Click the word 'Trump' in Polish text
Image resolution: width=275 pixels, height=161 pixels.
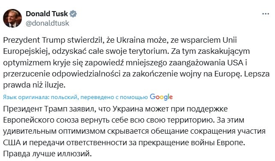[54, 40]
